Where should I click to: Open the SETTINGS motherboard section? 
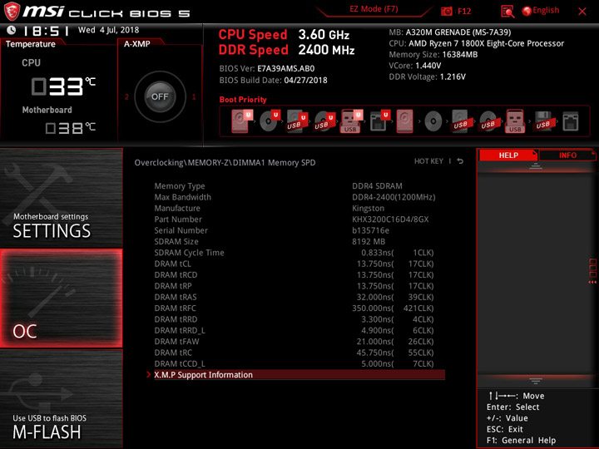[61, 198]
